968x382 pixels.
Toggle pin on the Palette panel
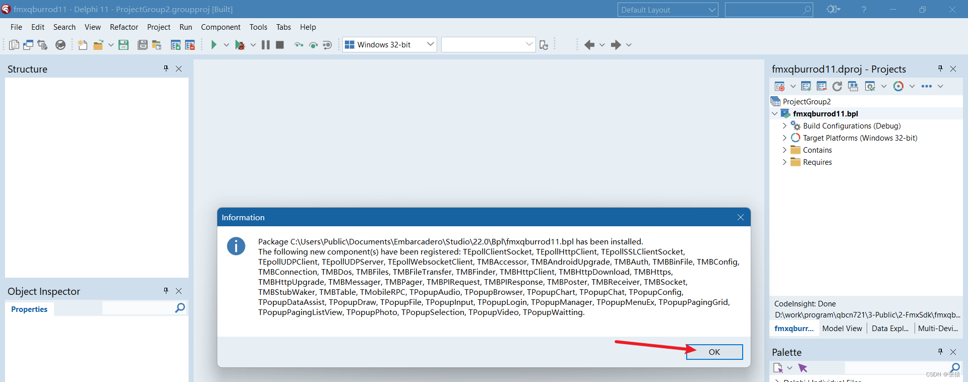[x=940, y=352]
